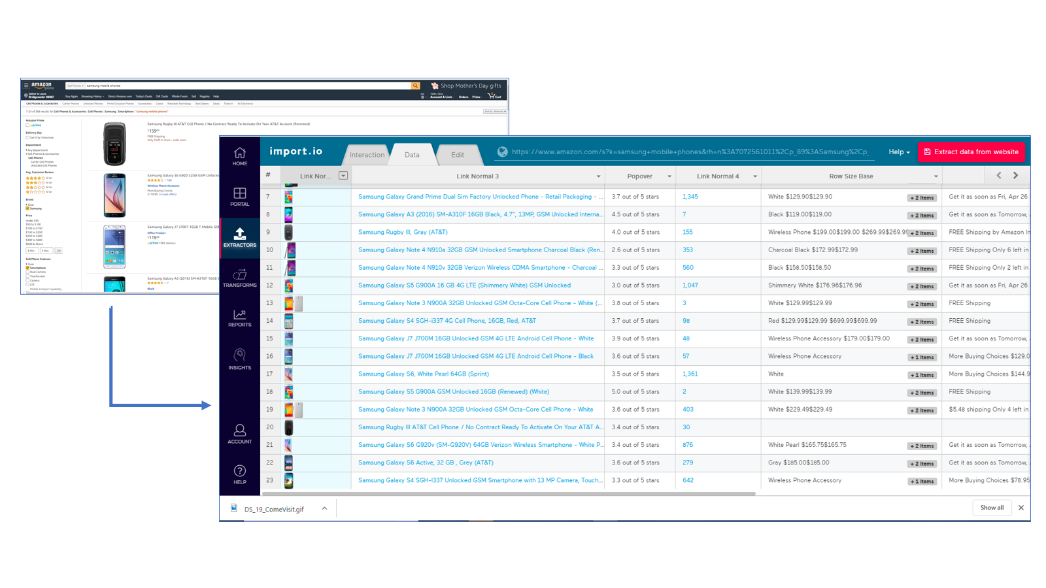Open the Reports section in sidebar

pos(239,318)
